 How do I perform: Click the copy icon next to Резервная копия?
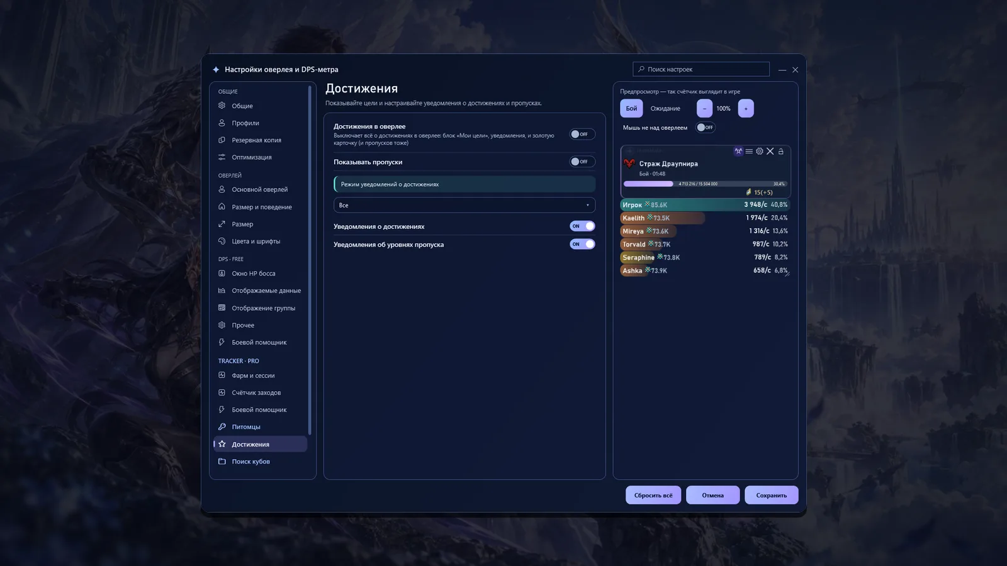[x=222, y=140]
